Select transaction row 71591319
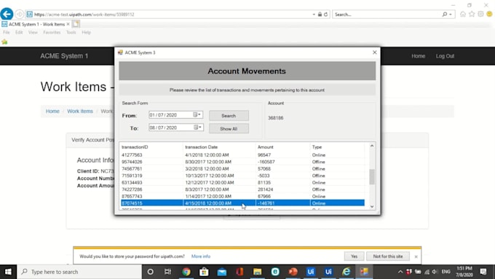The image size is (495, 279). click(x=242, y=176)
